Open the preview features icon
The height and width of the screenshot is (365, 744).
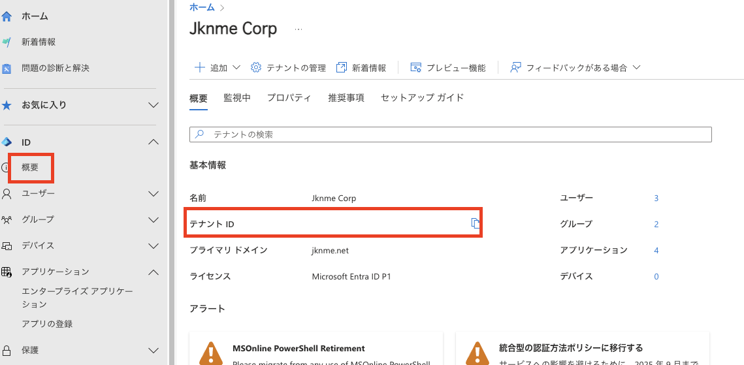coord(415,68)
